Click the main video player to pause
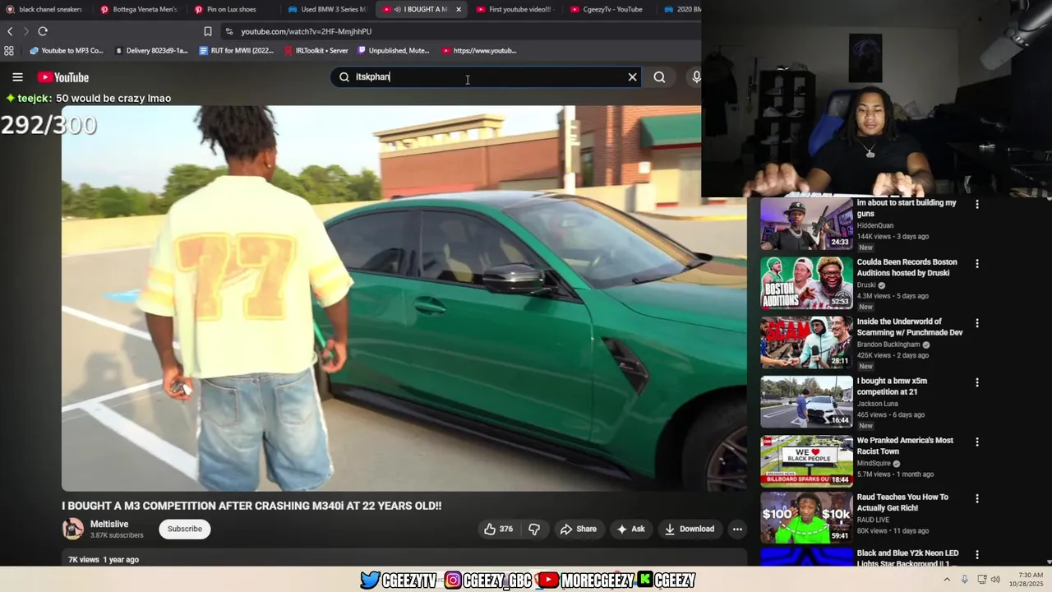 coord(404,298)
